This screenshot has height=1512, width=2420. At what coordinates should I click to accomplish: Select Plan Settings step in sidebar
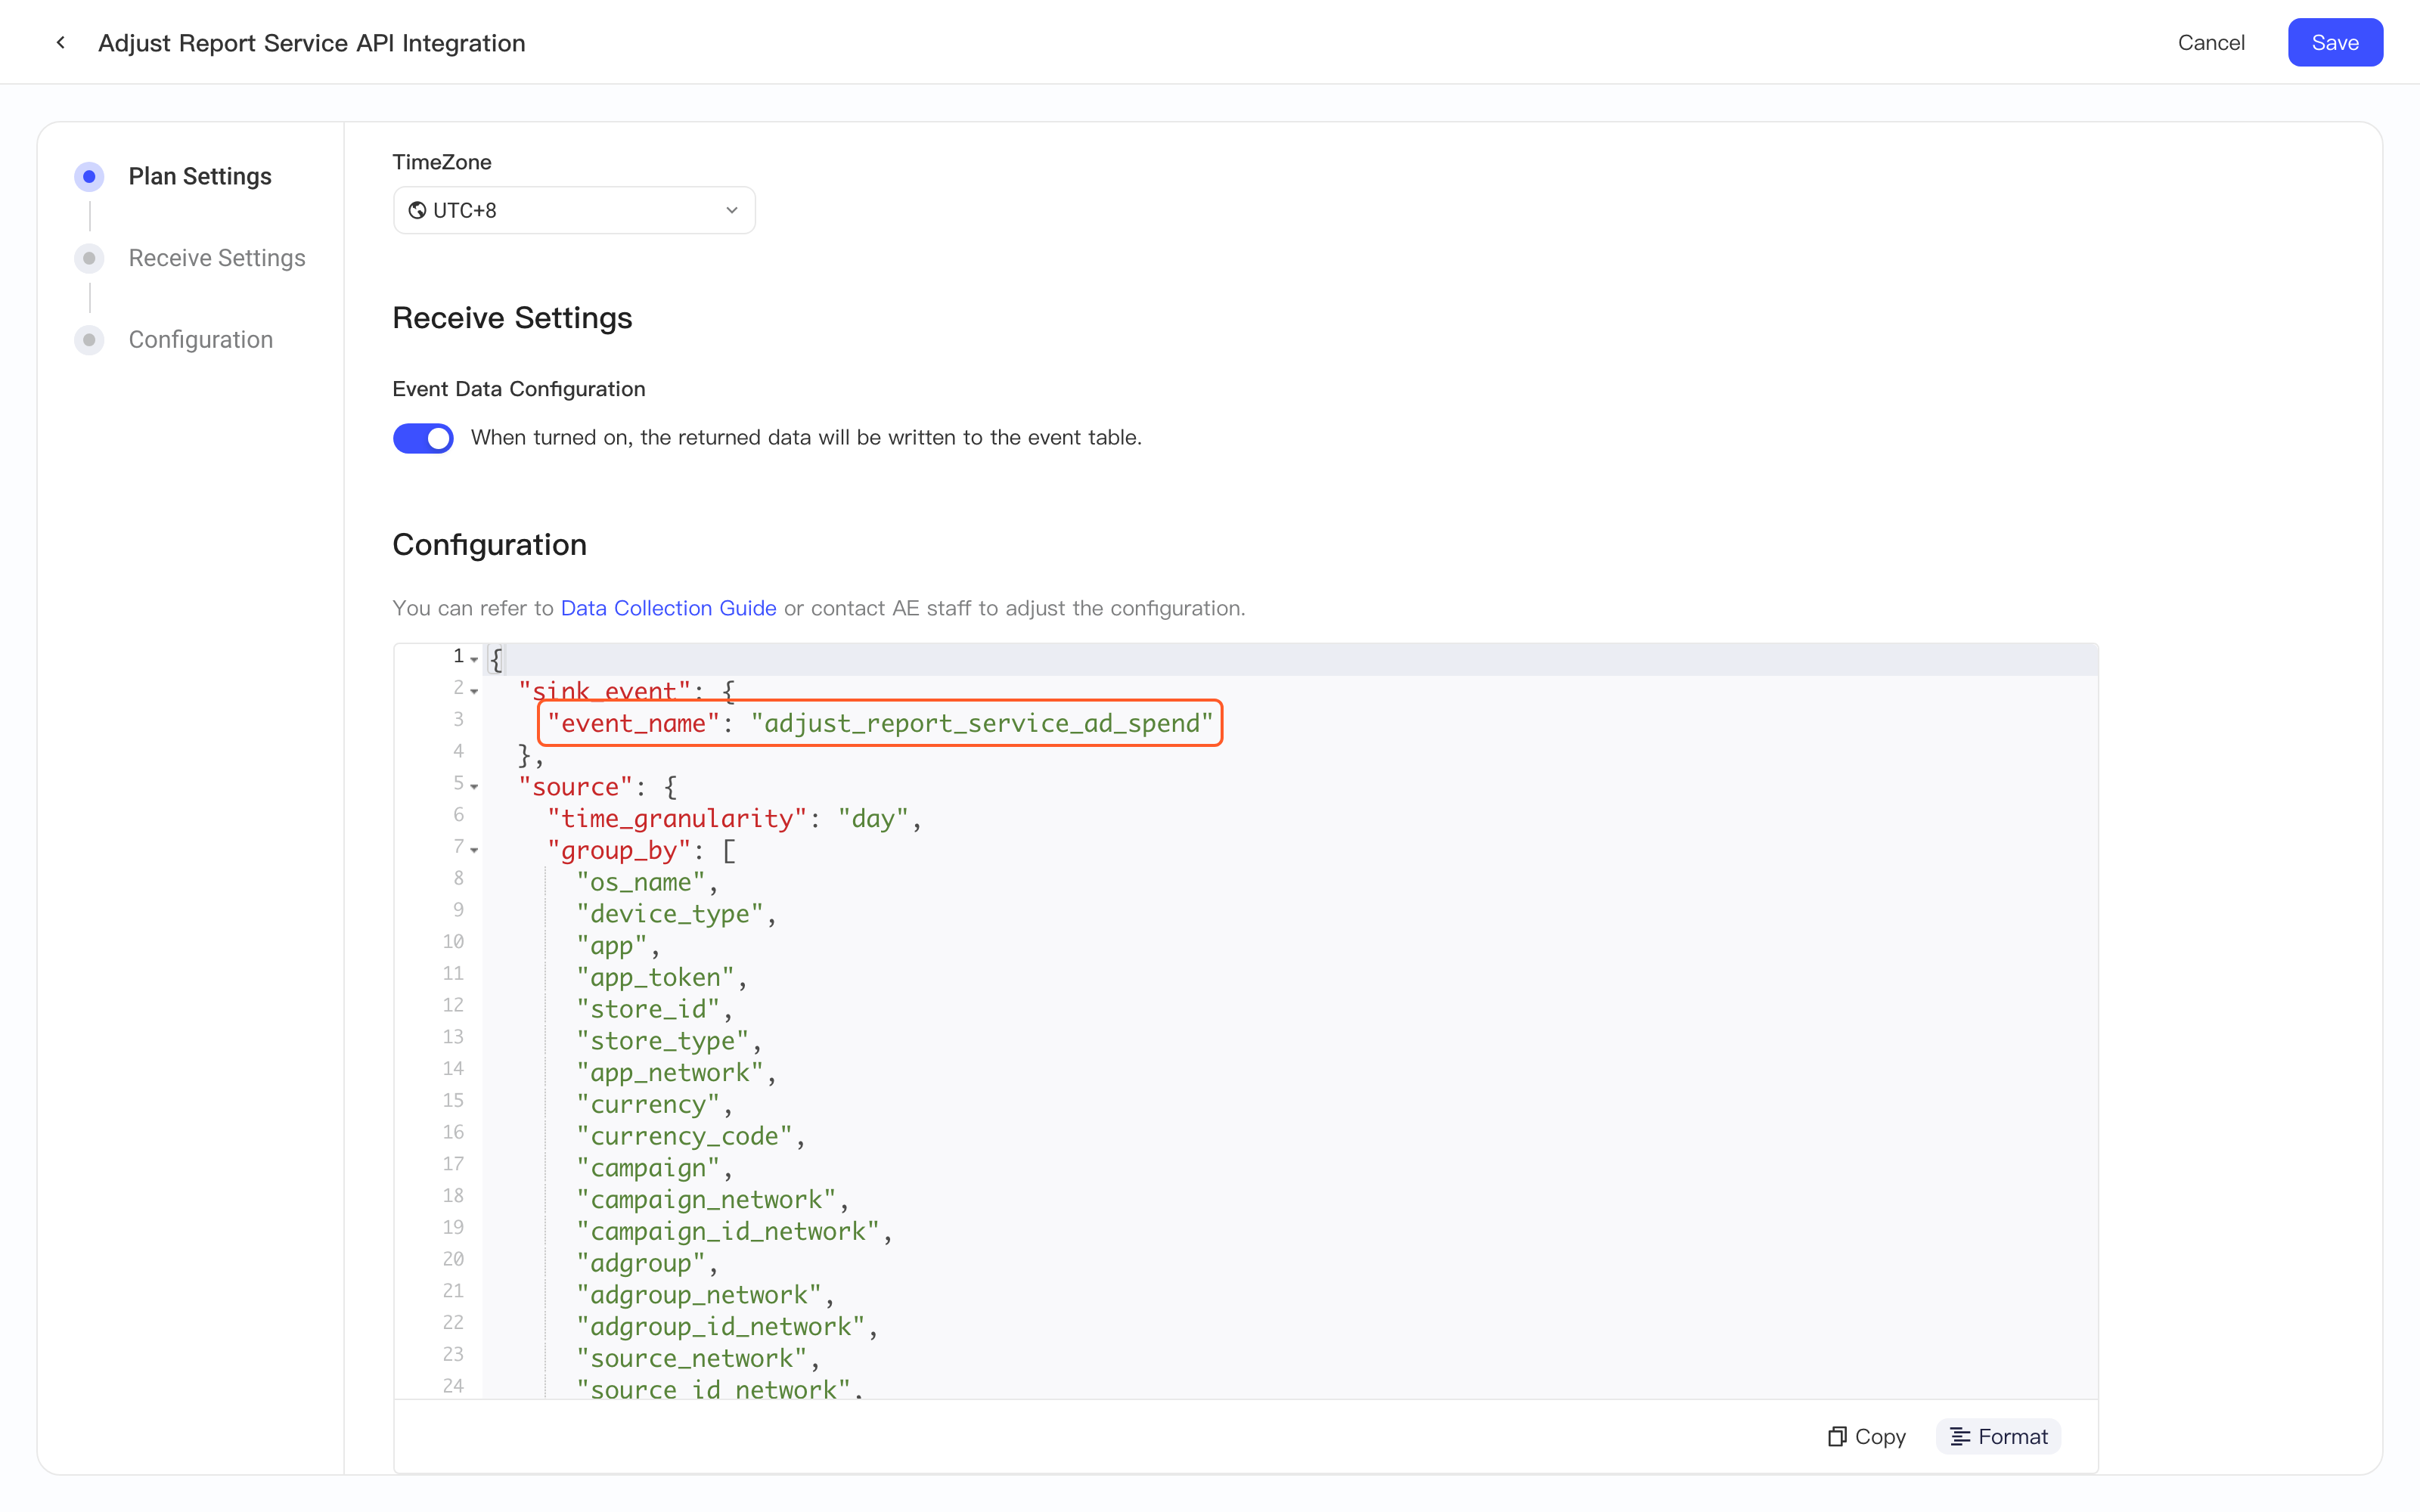(x=200, y=176)
